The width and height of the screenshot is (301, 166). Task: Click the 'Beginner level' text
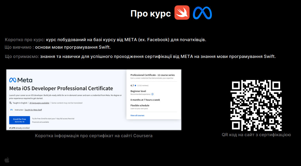point(138,91)
